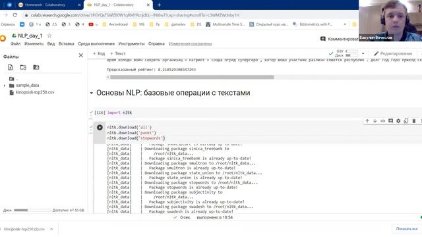Click the nltk.download('stopwords') code line
Screen dimensions: 422x237
click(x=136, y=138)
